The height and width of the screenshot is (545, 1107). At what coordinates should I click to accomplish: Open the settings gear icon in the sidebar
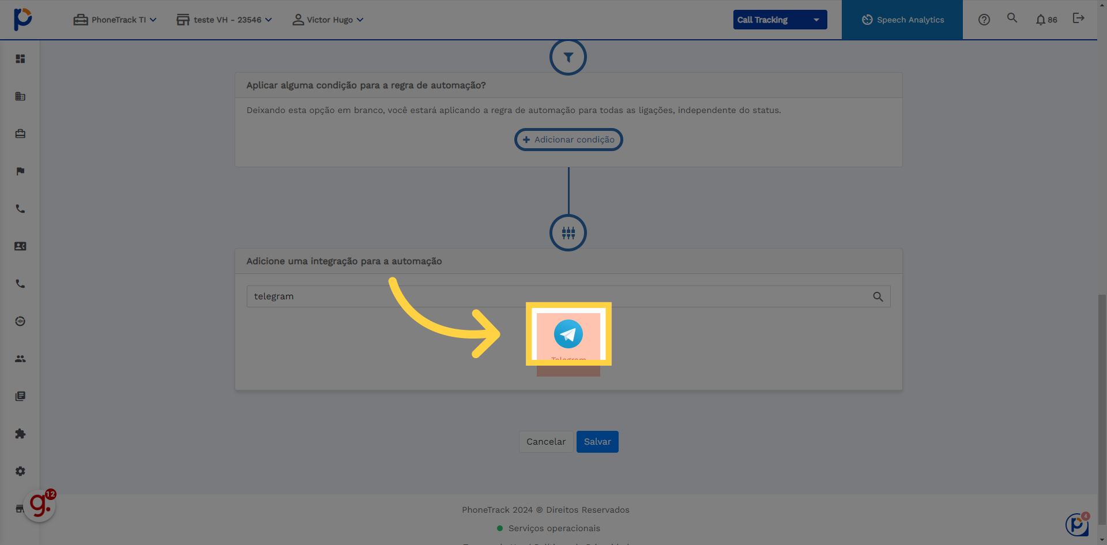(20, 471)
